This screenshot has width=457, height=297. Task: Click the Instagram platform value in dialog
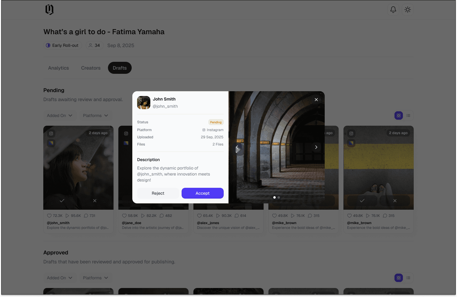[213, 130]
